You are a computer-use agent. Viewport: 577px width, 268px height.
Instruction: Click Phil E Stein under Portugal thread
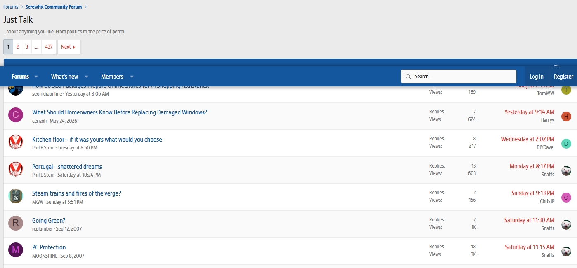(x=43, y=175)
